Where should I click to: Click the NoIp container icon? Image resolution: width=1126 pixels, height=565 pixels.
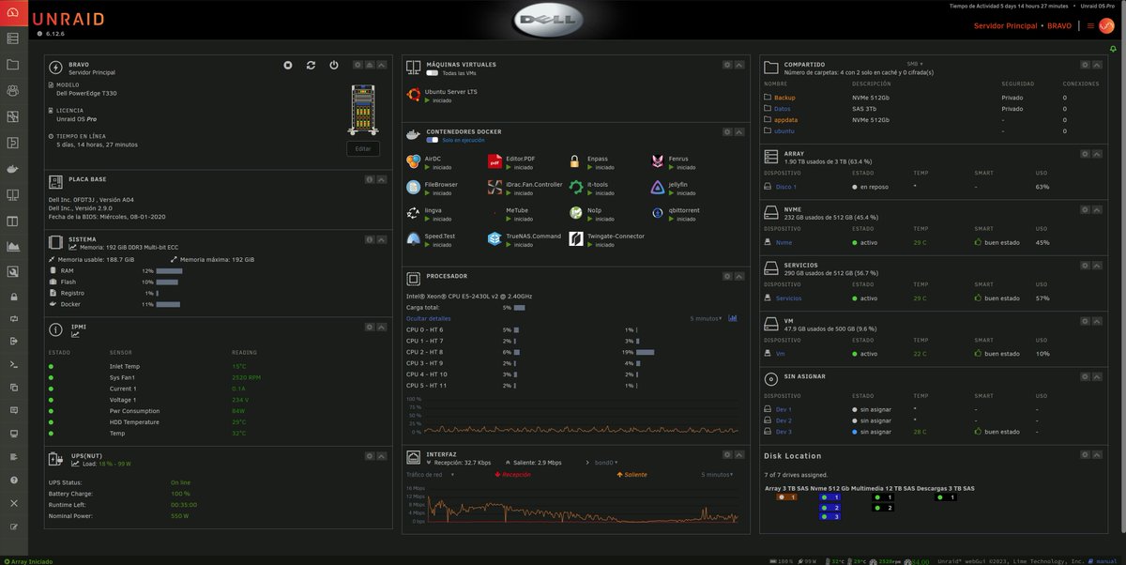pos(575,213)
